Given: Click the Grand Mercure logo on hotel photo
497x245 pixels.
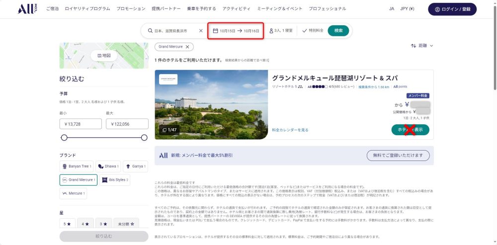Looking at the screenshot, I should tap(168, 79).
